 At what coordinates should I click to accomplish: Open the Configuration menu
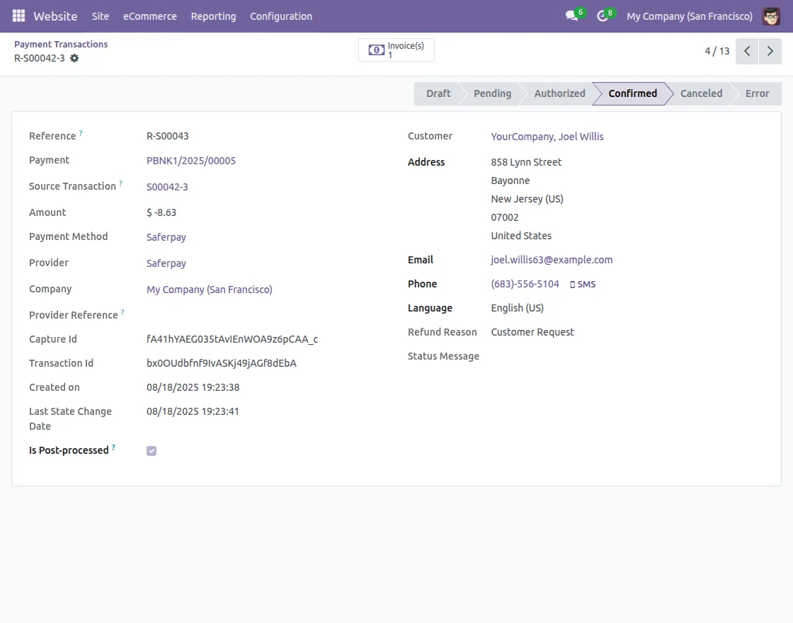[x=281, y=16]
